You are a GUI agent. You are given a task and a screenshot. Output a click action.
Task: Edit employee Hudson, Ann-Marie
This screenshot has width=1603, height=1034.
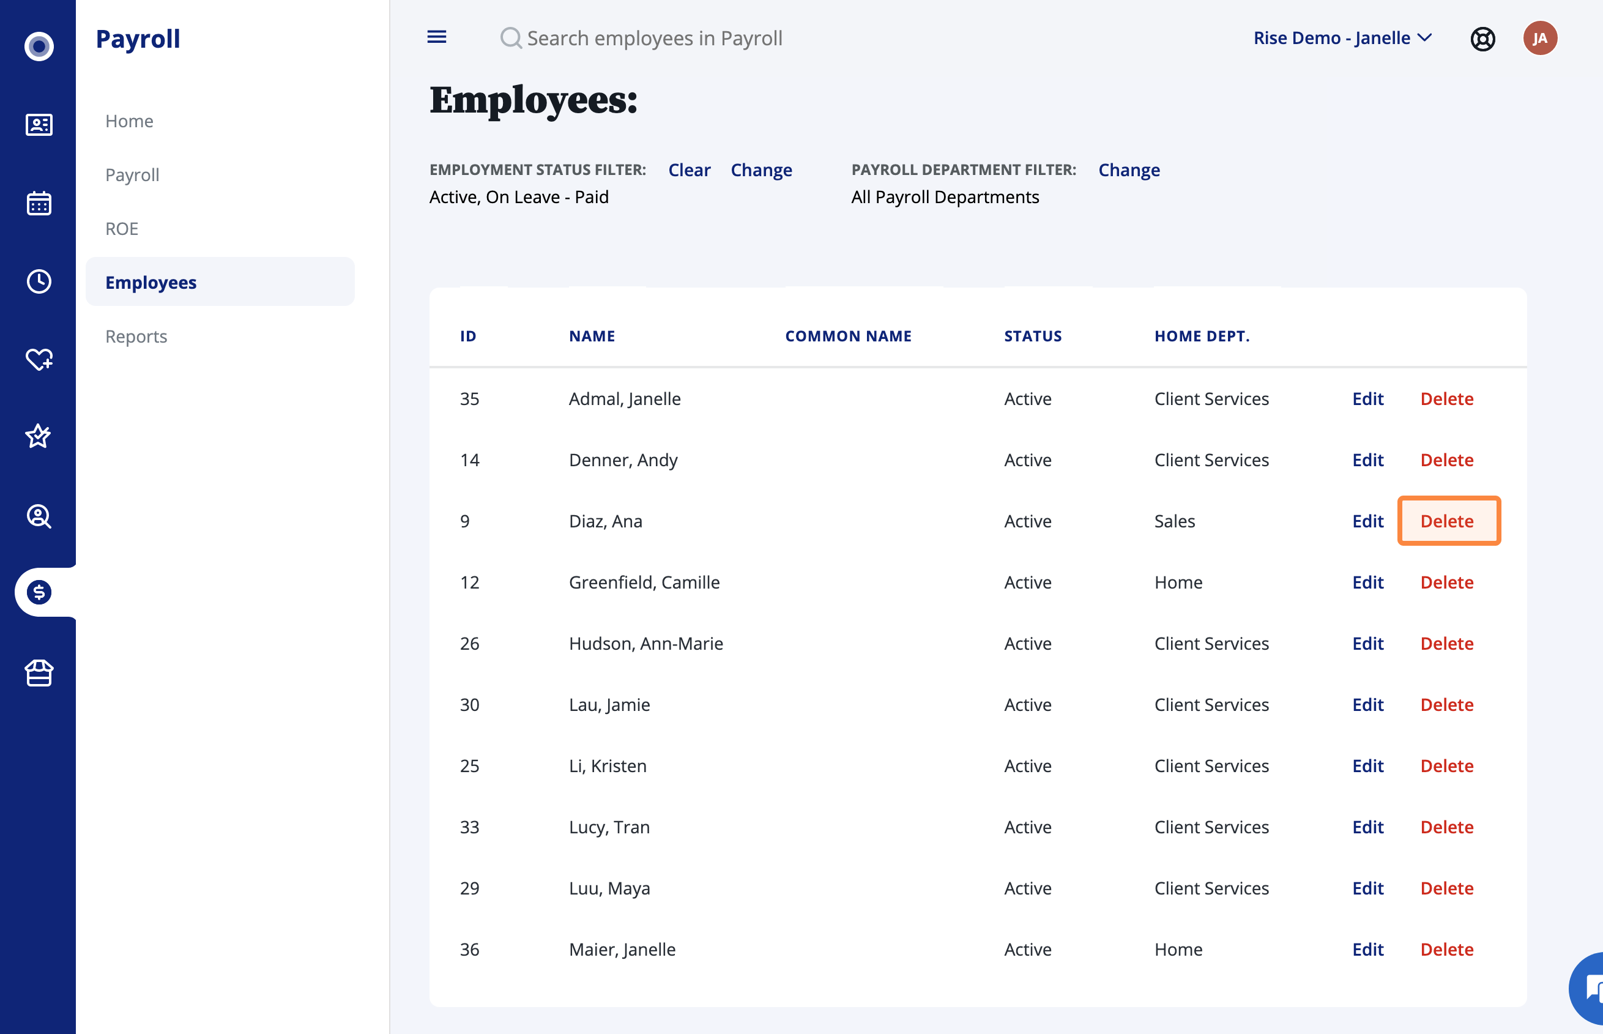pyautogui.click(x=1368, y=643)
